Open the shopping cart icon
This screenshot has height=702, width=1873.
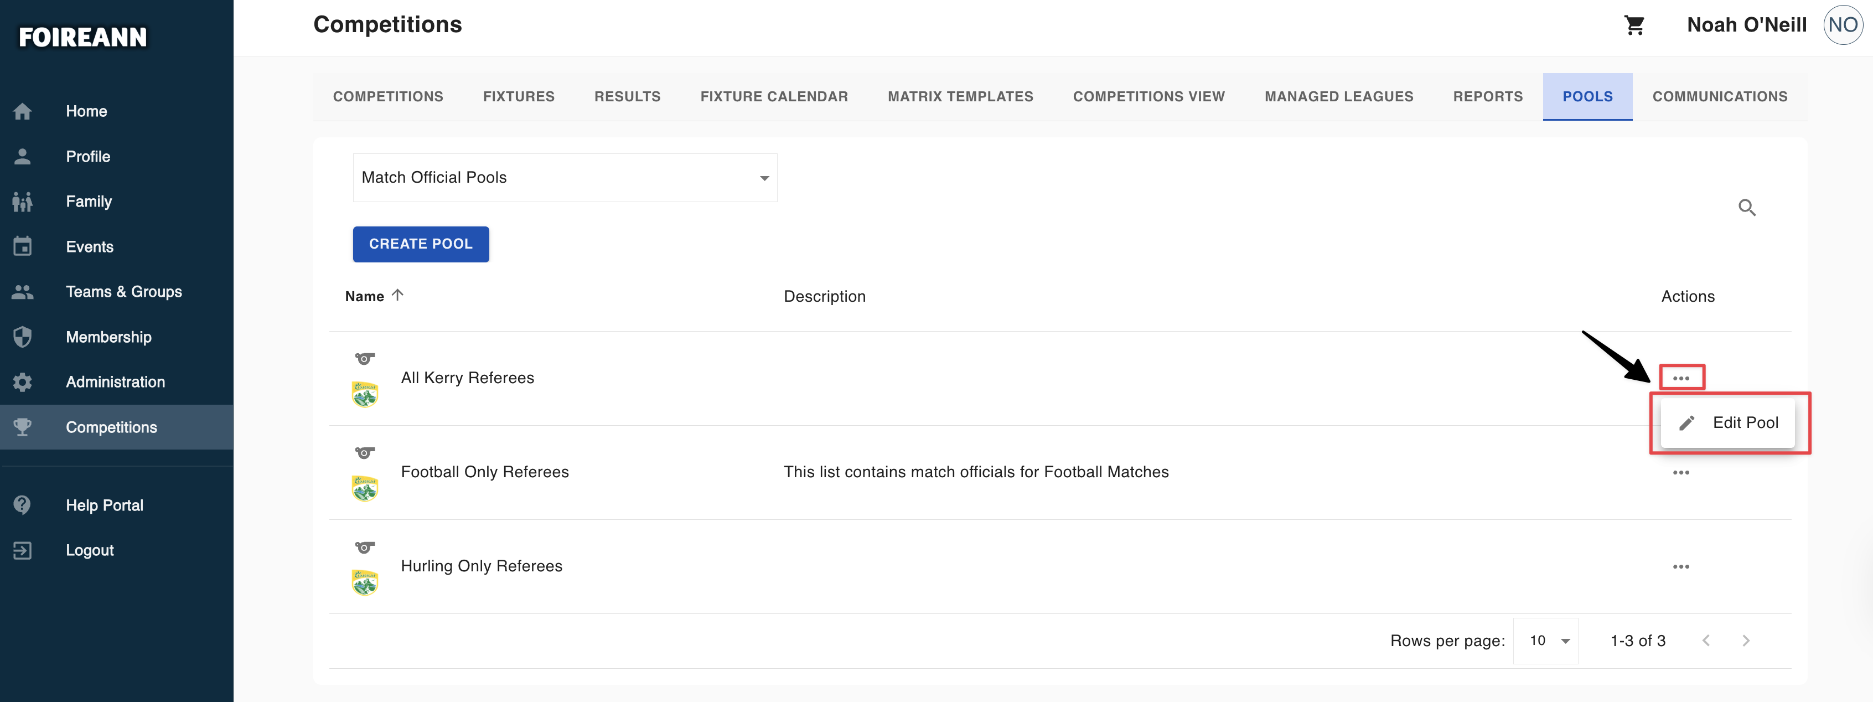[x=1634, y=25]
